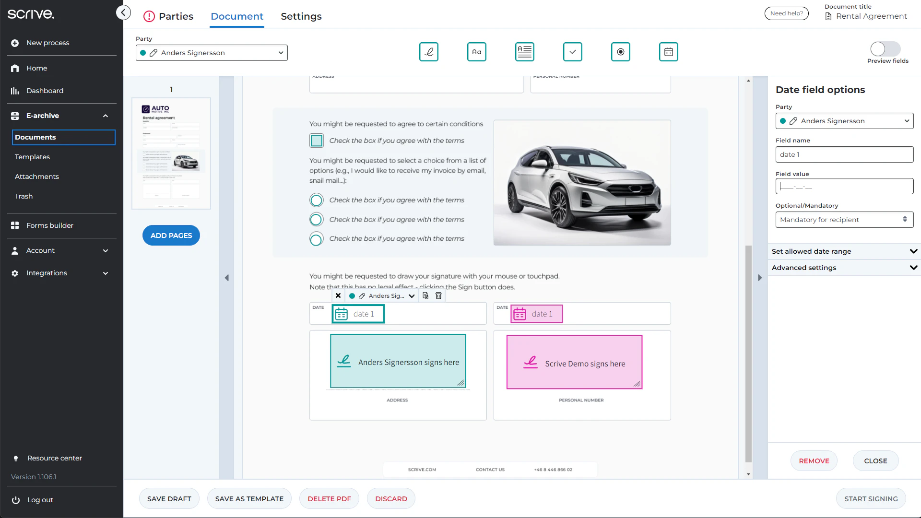This screenshot has width=921, height=518.
Task: Delete the date field using the trash icon
Action: click(x=438, y=295)
